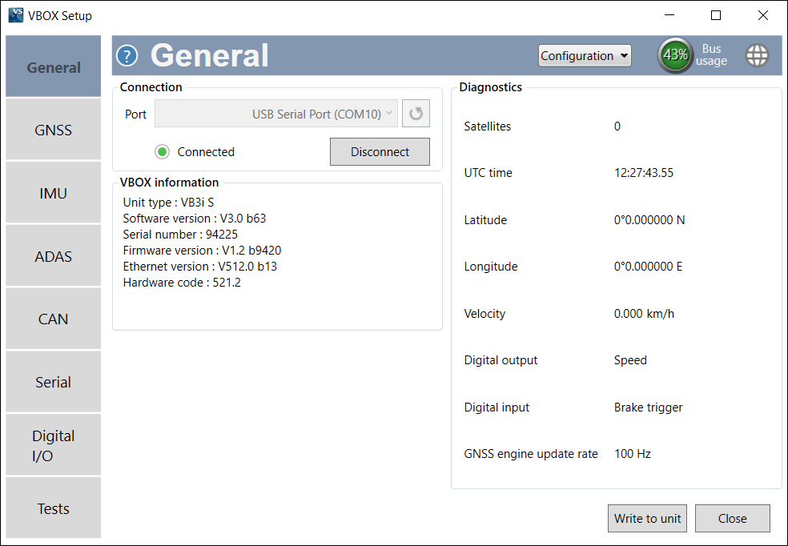Click the Serial number 94225 line
The image size is (788, 546).
(180, 235)
